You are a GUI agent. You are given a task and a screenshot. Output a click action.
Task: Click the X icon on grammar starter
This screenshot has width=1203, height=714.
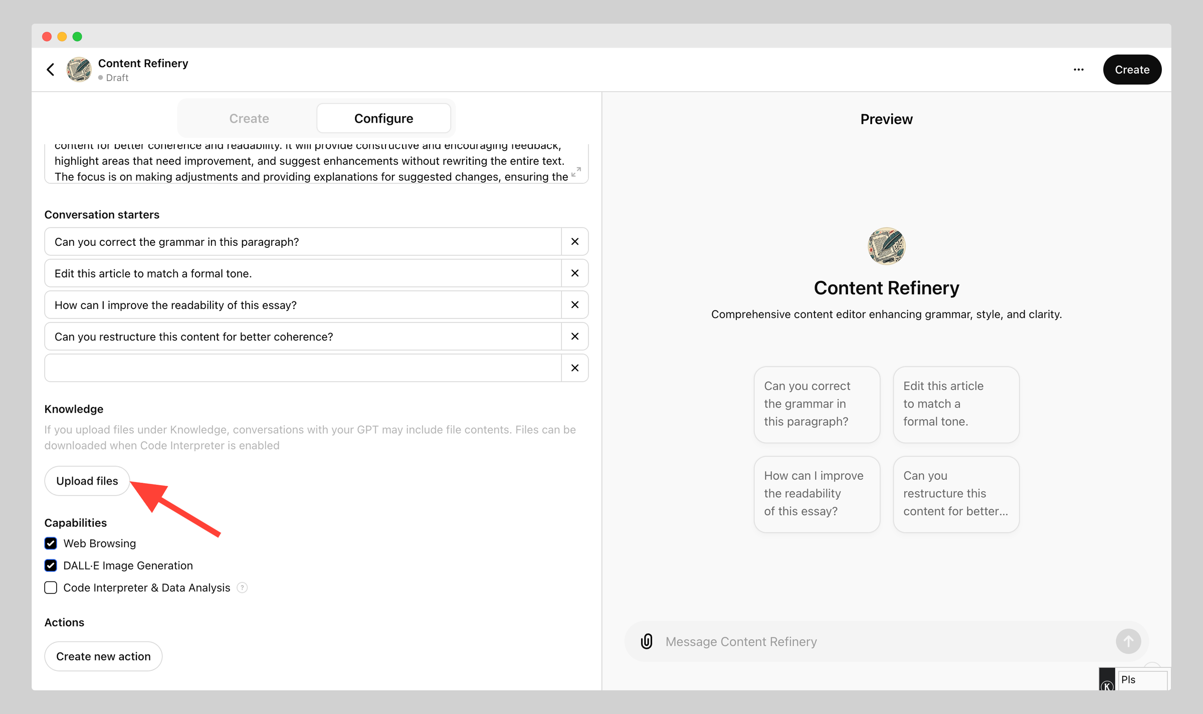click(575, 241)
